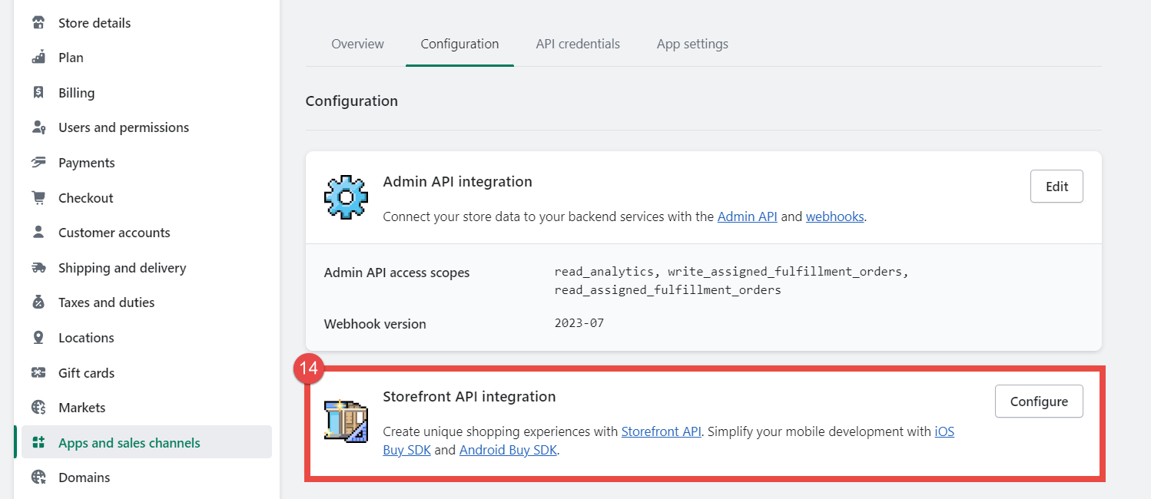Click the read_analytics scope text
1151x499 pixels.
coord(605,273)
